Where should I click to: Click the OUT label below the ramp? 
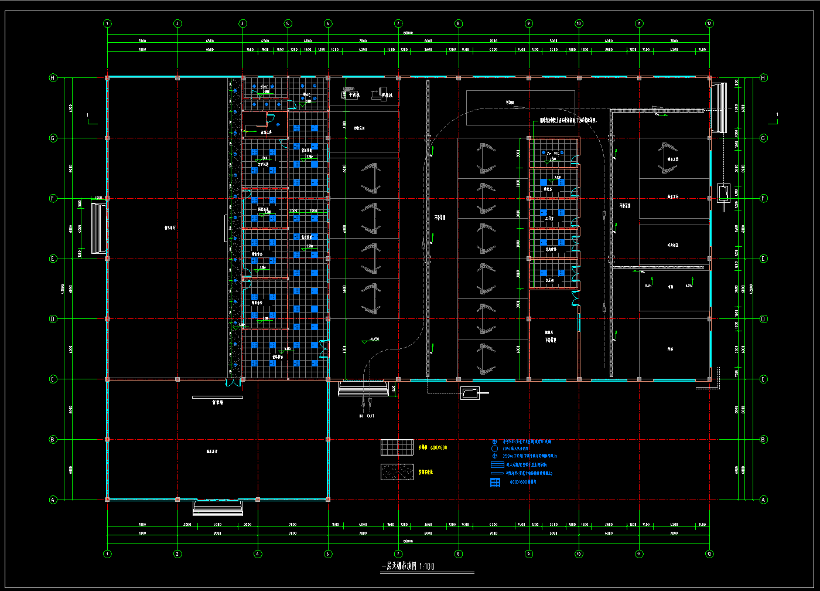tap(371, 416)
